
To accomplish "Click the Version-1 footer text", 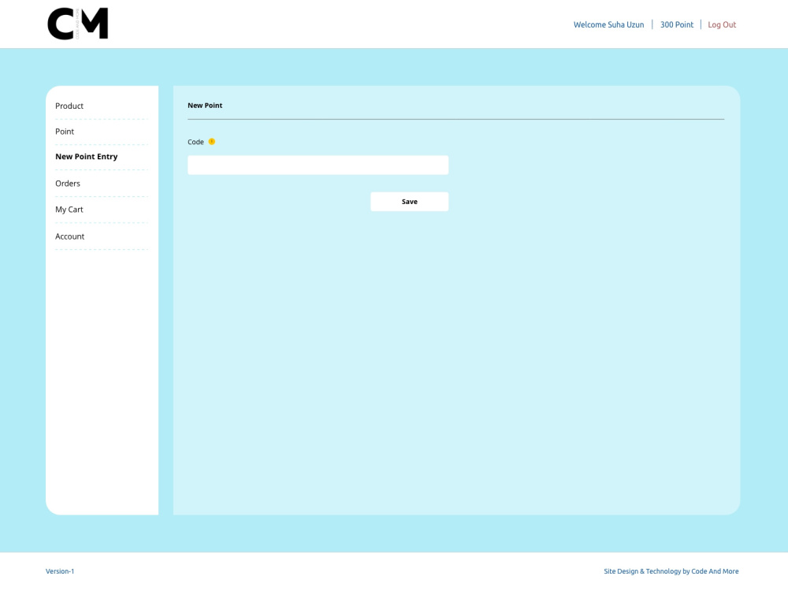I will pyautogui.click(x=60, y=571).
